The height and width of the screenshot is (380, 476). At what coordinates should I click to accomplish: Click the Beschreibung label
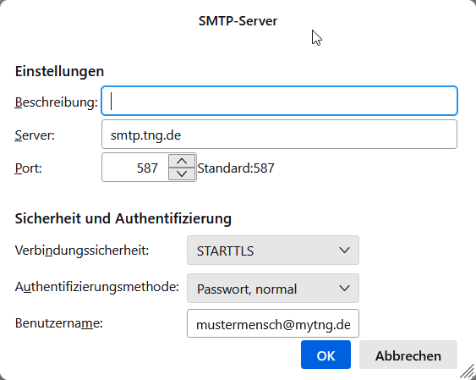(56, 102)
